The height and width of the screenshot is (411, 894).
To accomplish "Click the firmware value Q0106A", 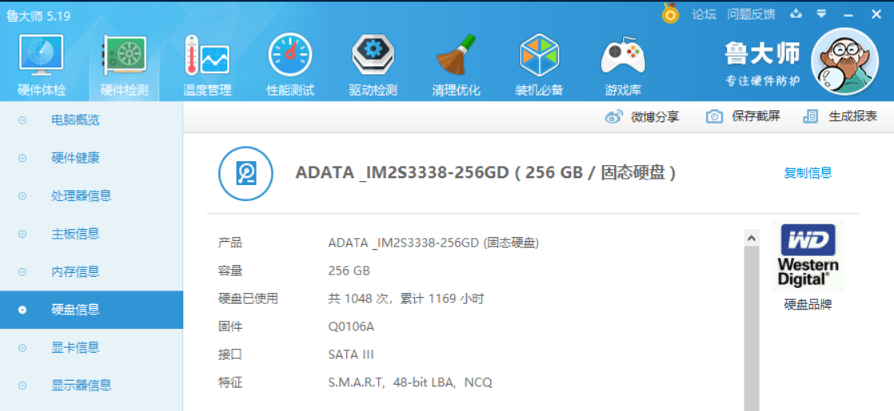I will tap(351, 326).
